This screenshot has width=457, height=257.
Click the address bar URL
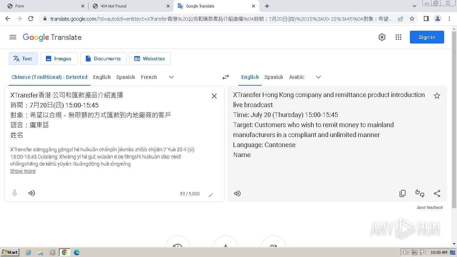(221, 19)
